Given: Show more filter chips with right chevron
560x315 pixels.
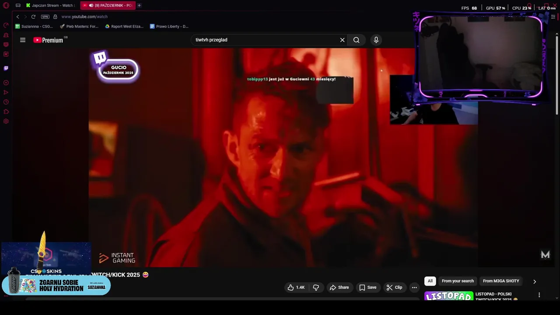Looking at the screenshot, I should (x=534, y=281).
